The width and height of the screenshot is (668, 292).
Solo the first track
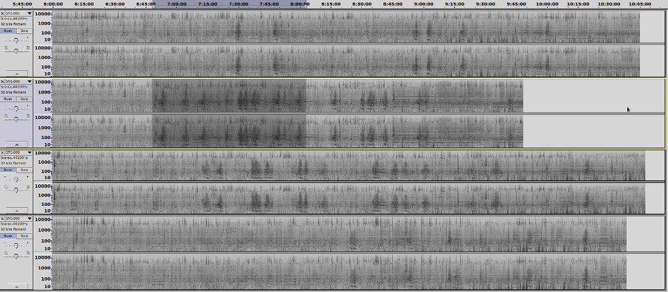click(24, 30)
